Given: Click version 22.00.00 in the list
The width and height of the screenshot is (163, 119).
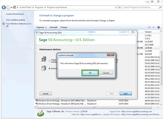Looking at the screenshot, I should [148, 48].
